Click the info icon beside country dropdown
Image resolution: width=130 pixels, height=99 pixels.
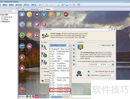pos(74,45)
